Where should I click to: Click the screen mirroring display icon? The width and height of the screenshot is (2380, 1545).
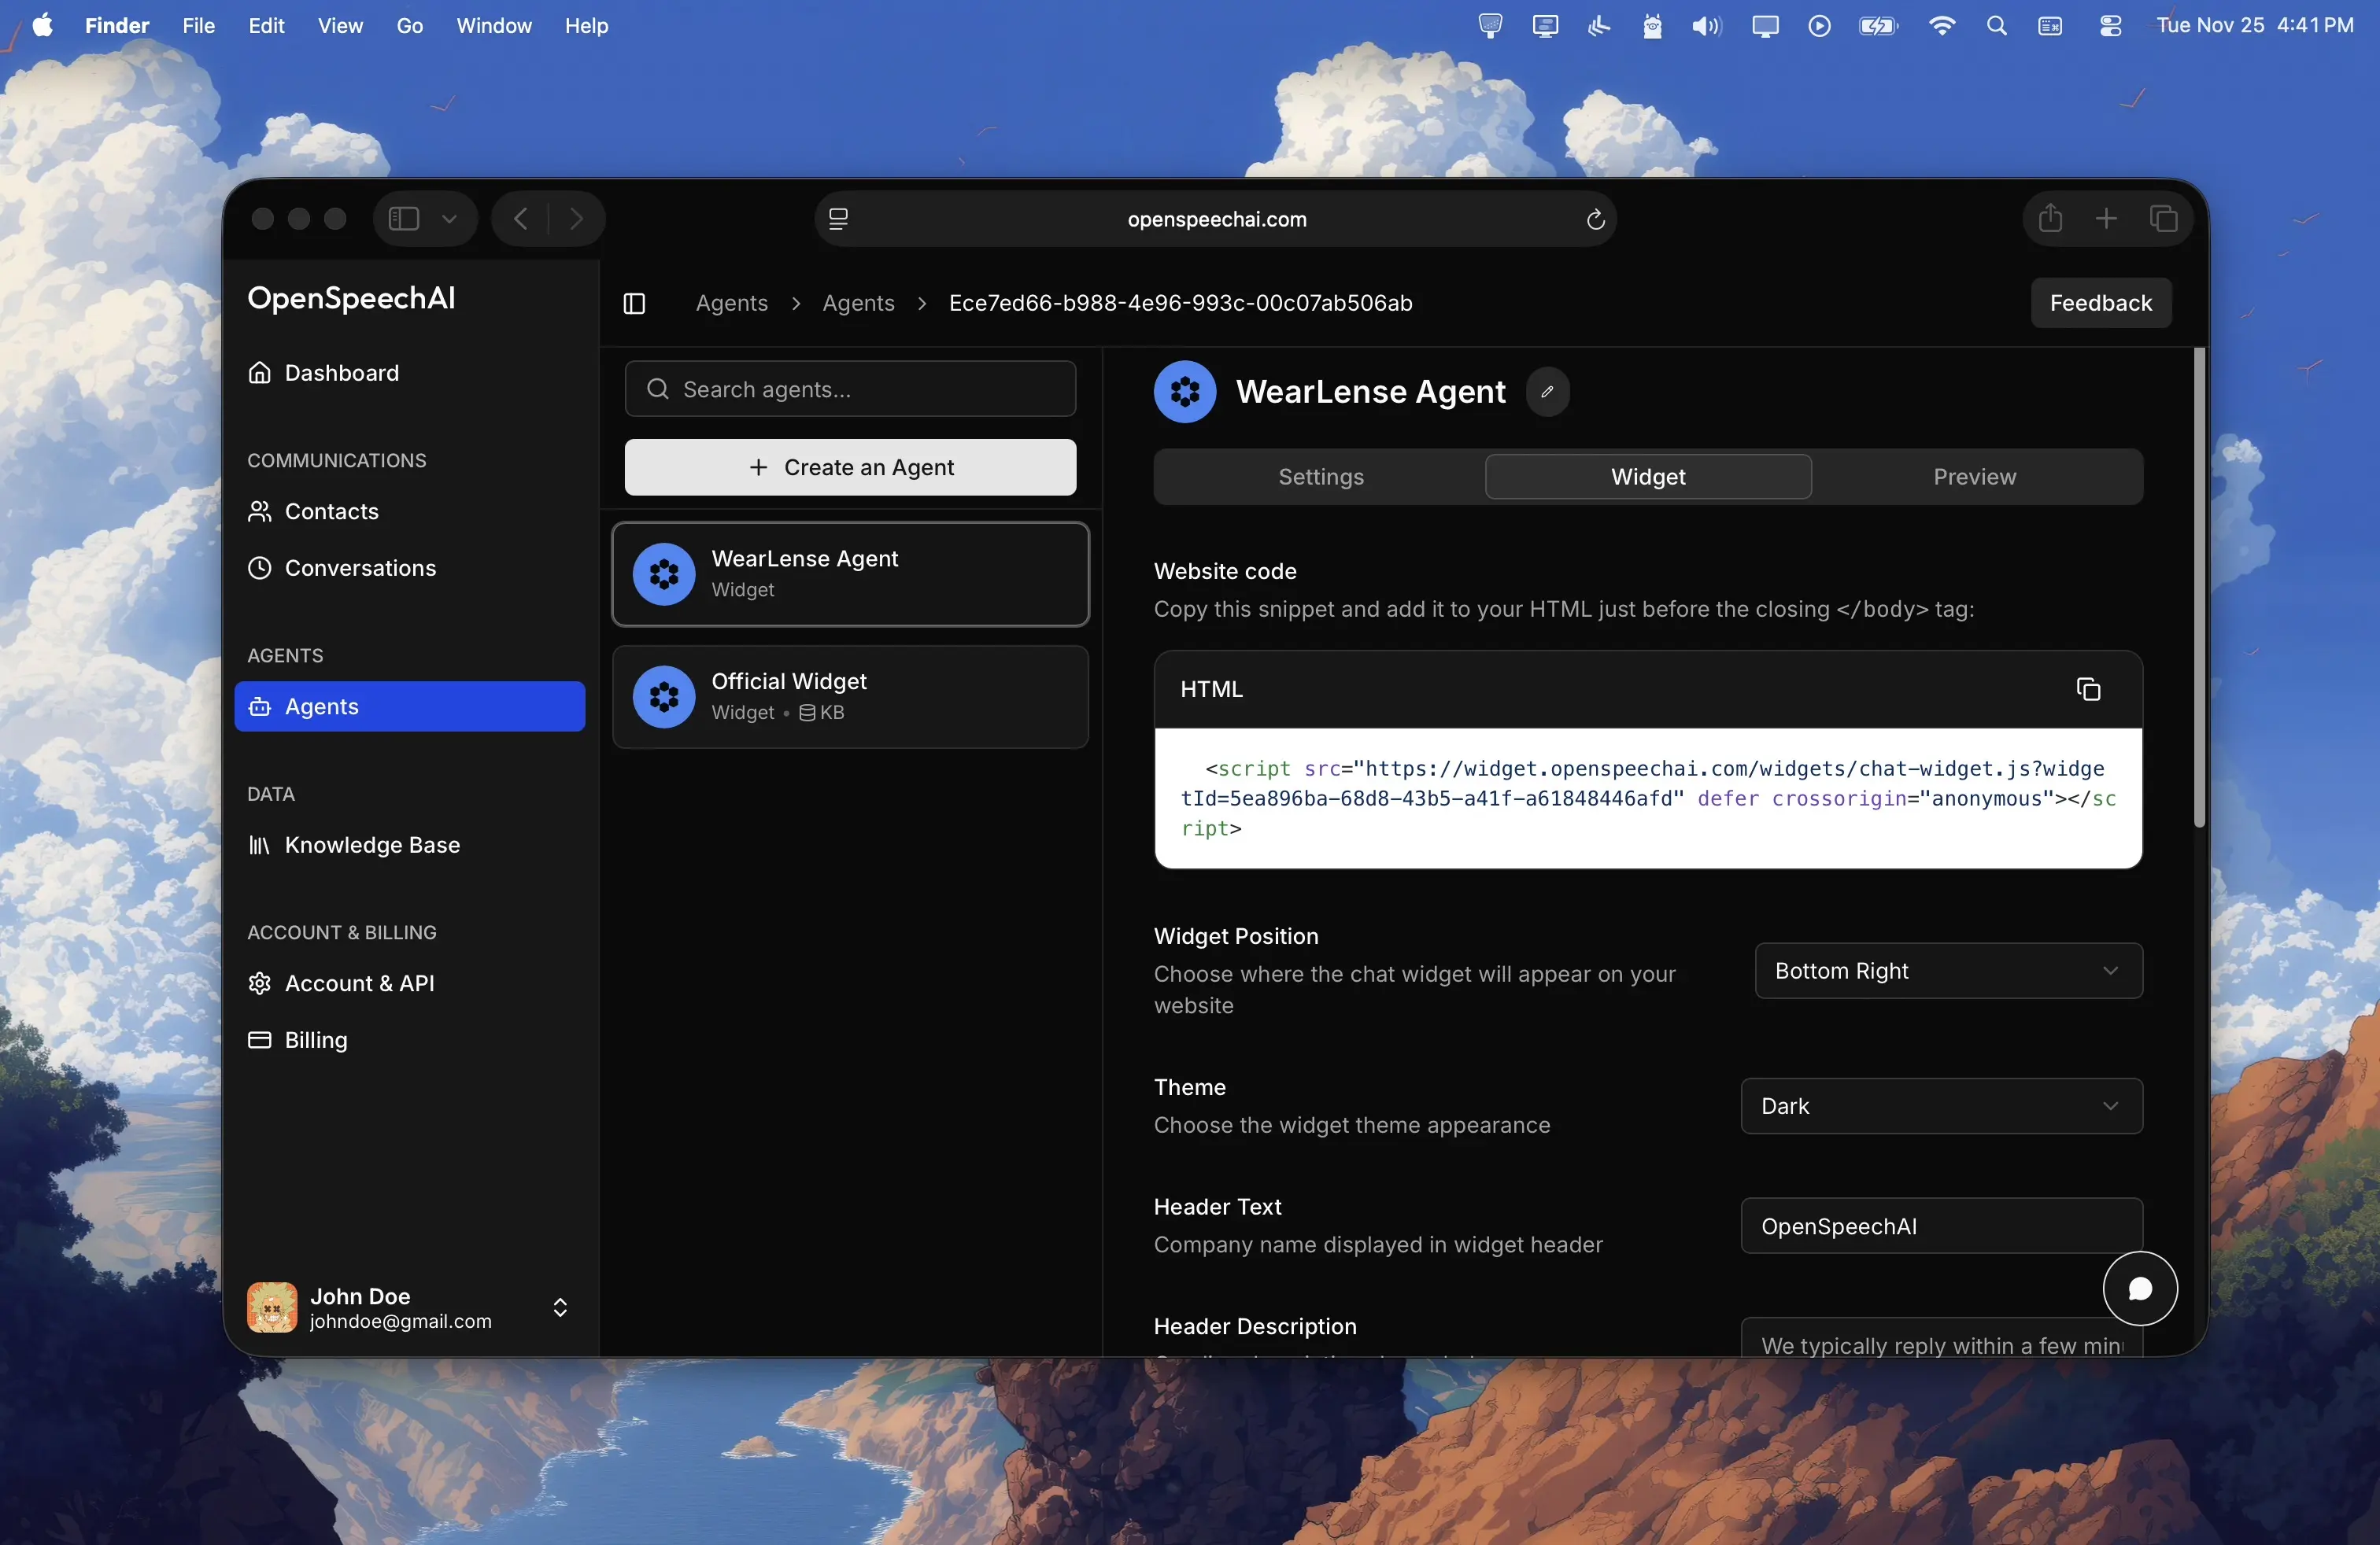pos(1765,26)
